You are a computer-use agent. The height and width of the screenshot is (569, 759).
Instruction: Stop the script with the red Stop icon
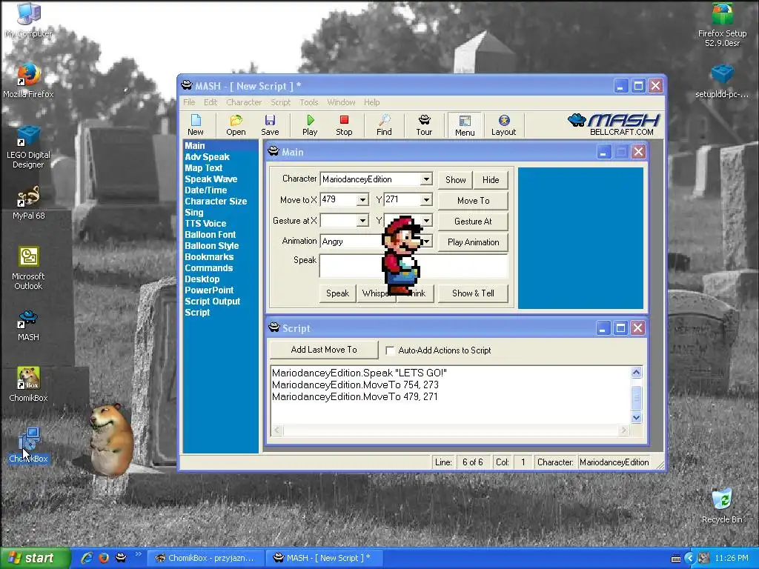pos(344,124)
